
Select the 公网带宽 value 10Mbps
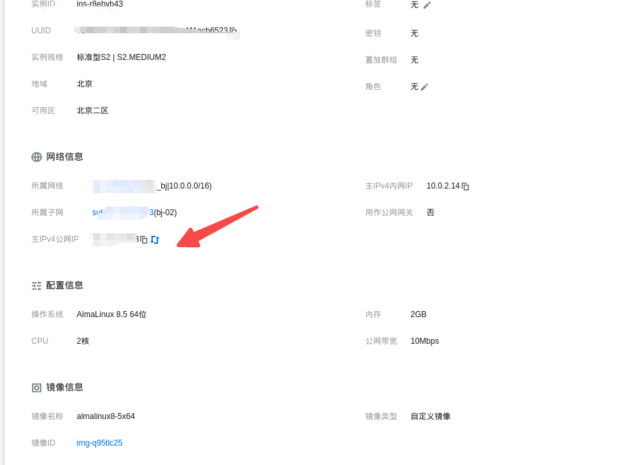tap(424, 341)
